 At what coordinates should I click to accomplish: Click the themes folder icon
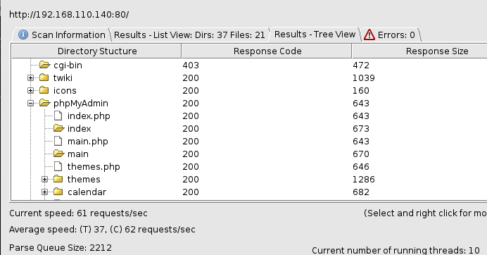[58, 179]
